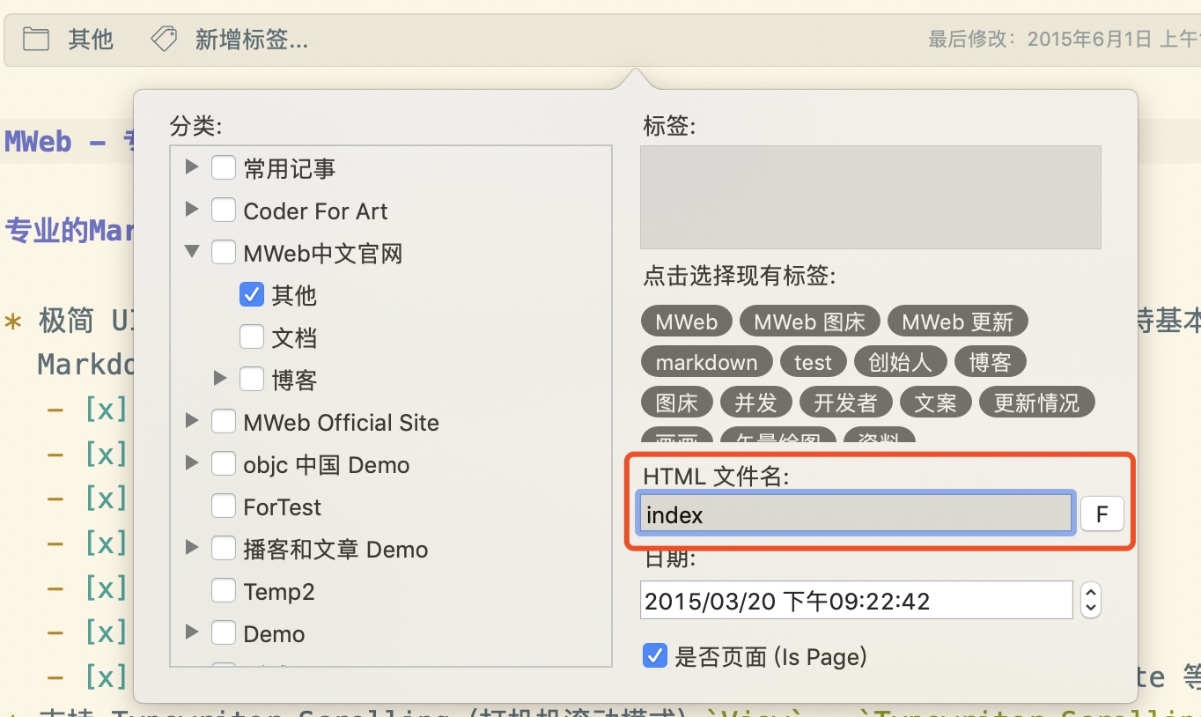Screen dimensions: 1201x717
Task: Click the HTML 文件名 input field
Action: pyautogui.click(x=854, y=515)
